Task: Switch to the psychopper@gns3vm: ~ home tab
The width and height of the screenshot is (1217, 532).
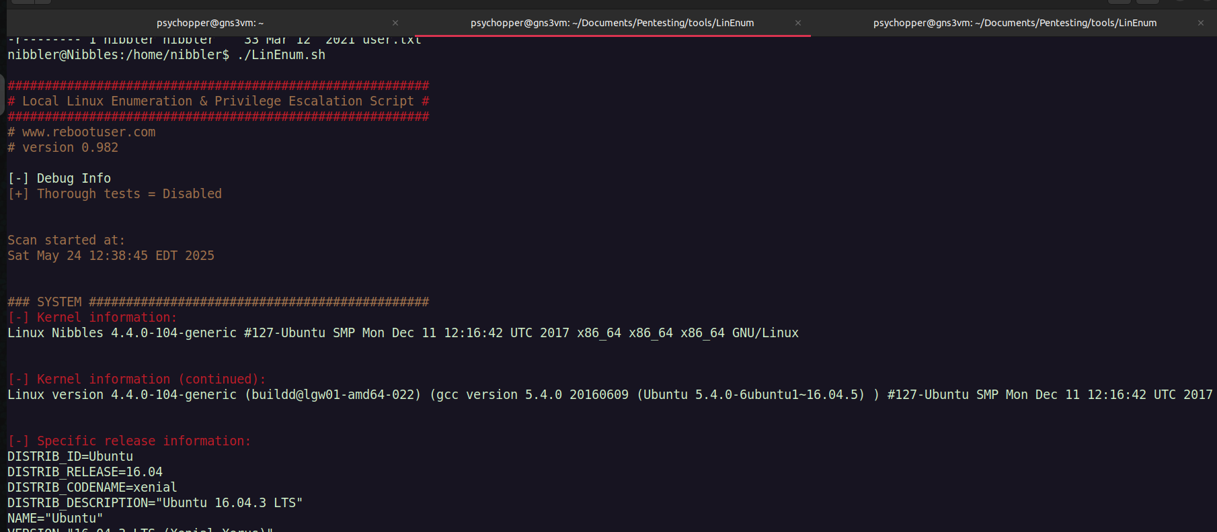Action: [210, 23]
